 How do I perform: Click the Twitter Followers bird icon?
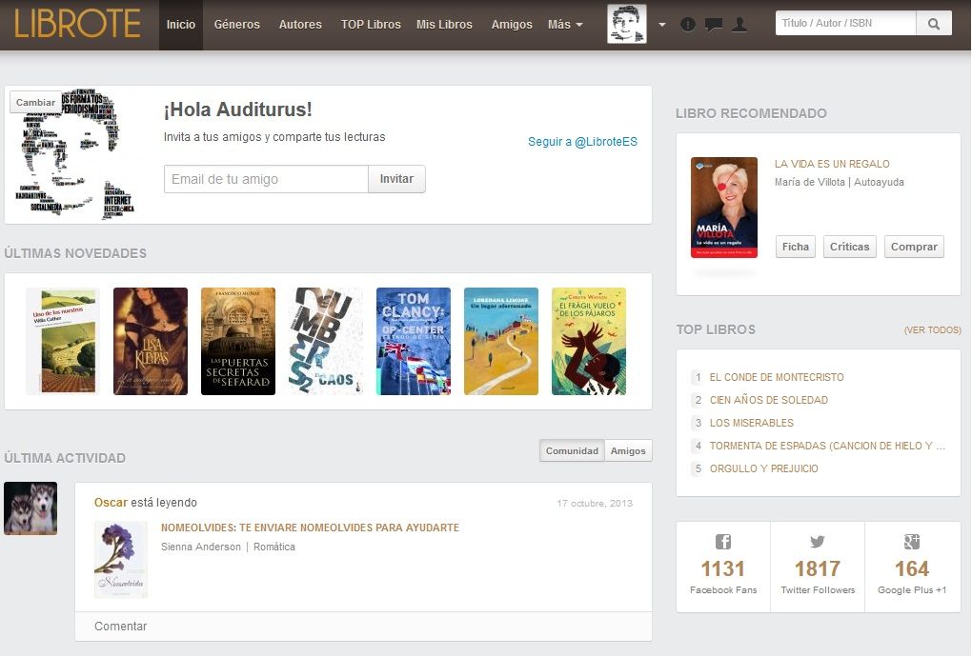[818, 542]
